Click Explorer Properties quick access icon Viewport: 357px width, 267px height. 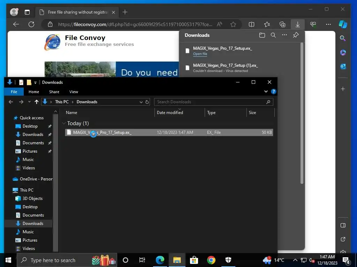21,82
